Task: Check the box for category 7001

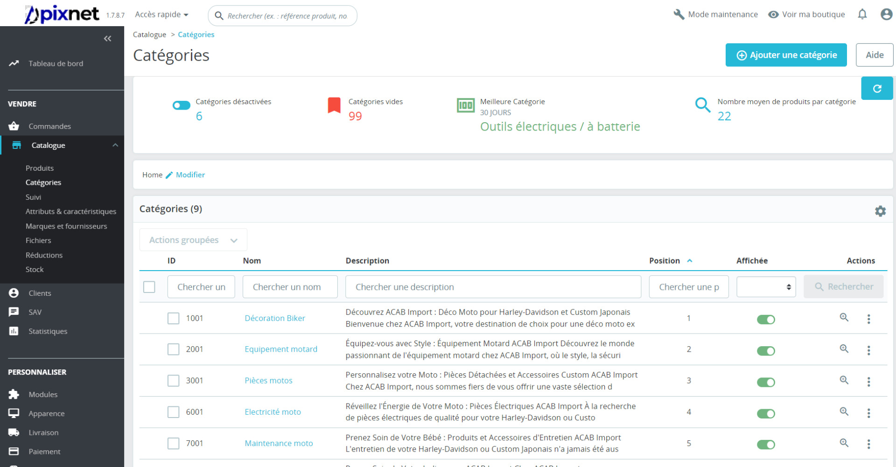Action: coord(174,443)
